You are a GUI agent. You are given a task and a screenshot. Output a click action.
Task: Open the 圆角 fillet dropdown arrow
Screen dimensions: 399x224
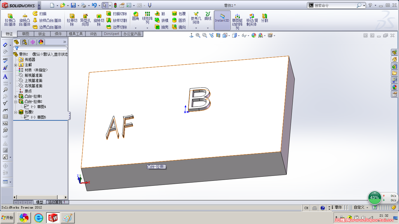[136, 28]
